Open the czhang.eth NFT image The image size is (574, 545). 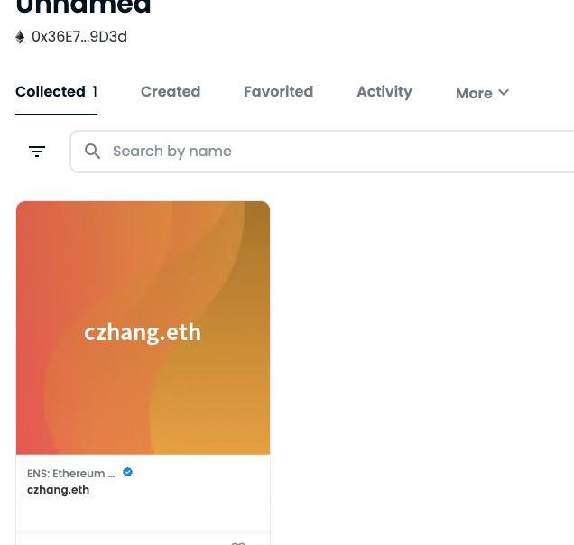tap(143, 328)
